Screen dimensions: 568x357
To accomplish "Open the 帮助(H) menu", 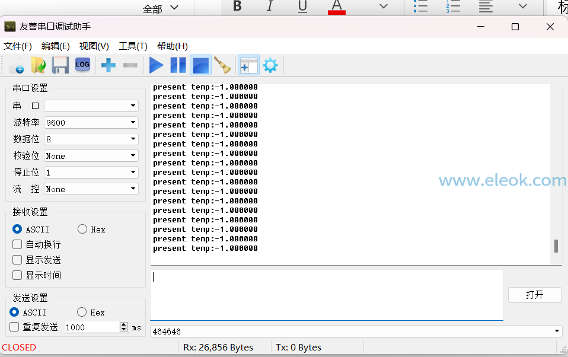I will pyautogui.click(x=173, y=46).
